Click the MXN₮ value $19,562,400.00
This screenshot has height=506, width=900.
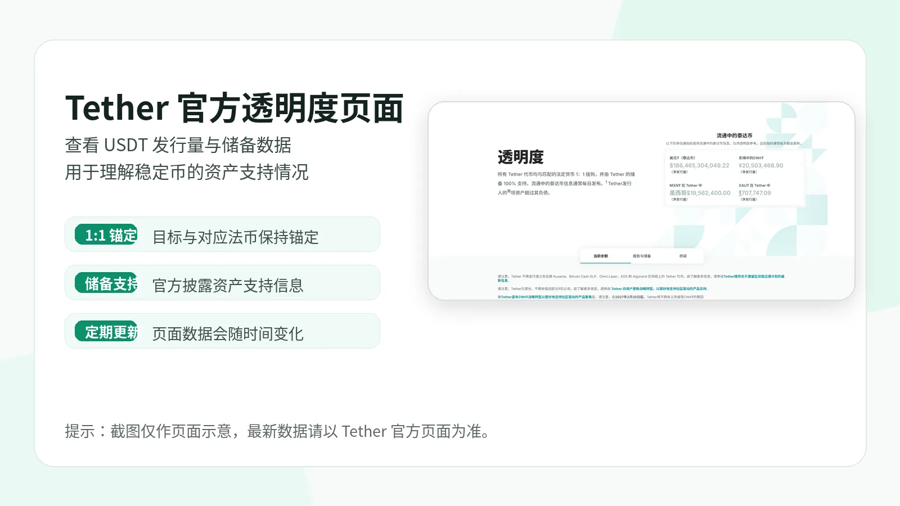pos(700,193)
